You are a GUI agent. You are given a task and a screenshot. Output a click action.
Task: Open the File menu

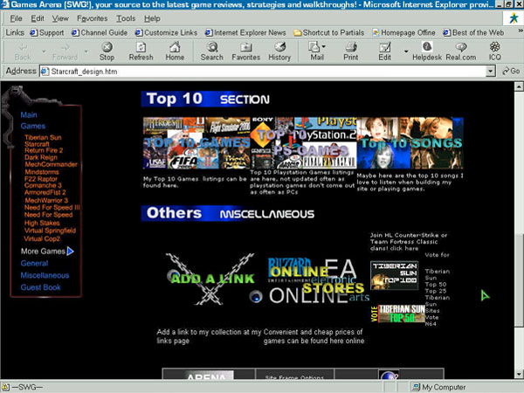[16, 18]
